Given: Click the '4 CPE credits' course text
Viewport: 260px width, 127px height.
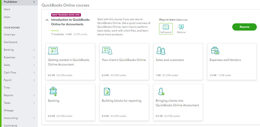Looking at the screenshot, I should coord(80,35).
